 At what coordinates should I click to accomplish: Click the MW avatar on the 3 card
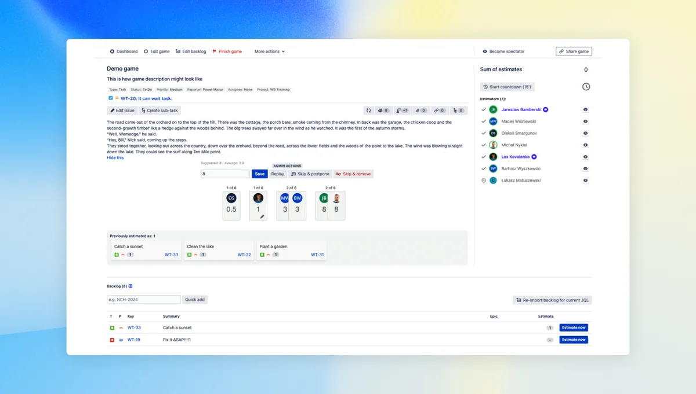pyautogui.click(x=285, y=198)
